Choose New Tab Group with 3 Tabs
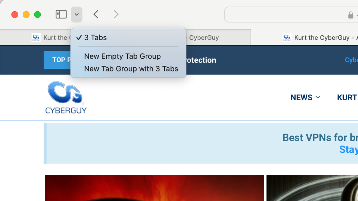358x201 pixels. (131, 69)
